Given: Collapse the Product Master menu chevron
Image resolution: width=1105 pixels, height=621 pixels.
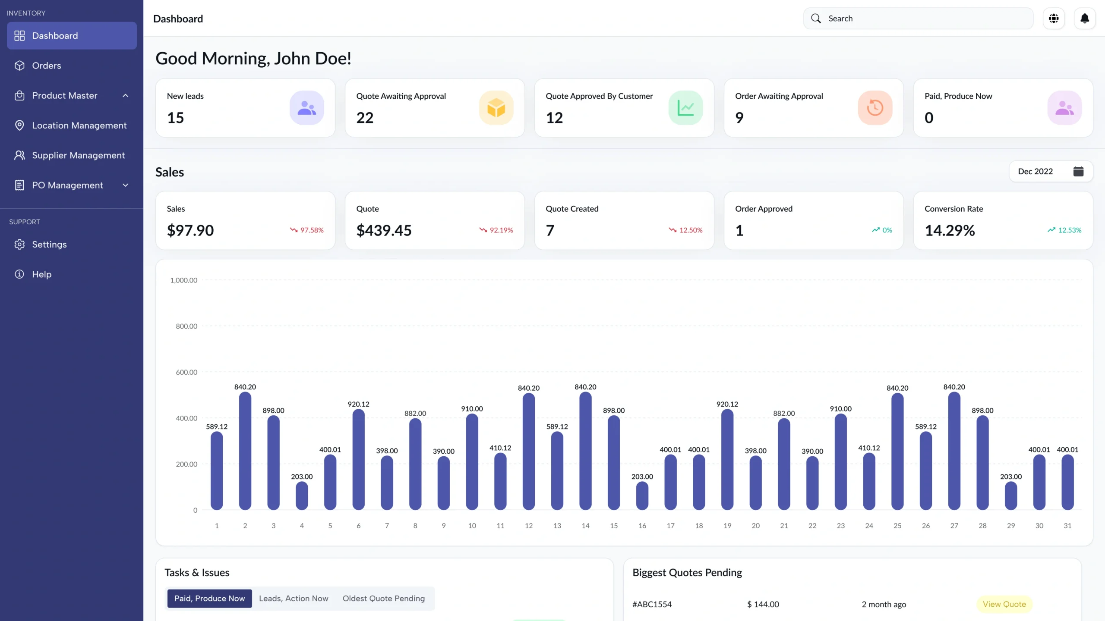Looking at the screenshot, I should pos(126,95).
